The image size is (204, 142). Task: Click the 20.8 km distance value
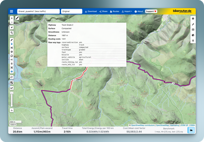point(18,132)
